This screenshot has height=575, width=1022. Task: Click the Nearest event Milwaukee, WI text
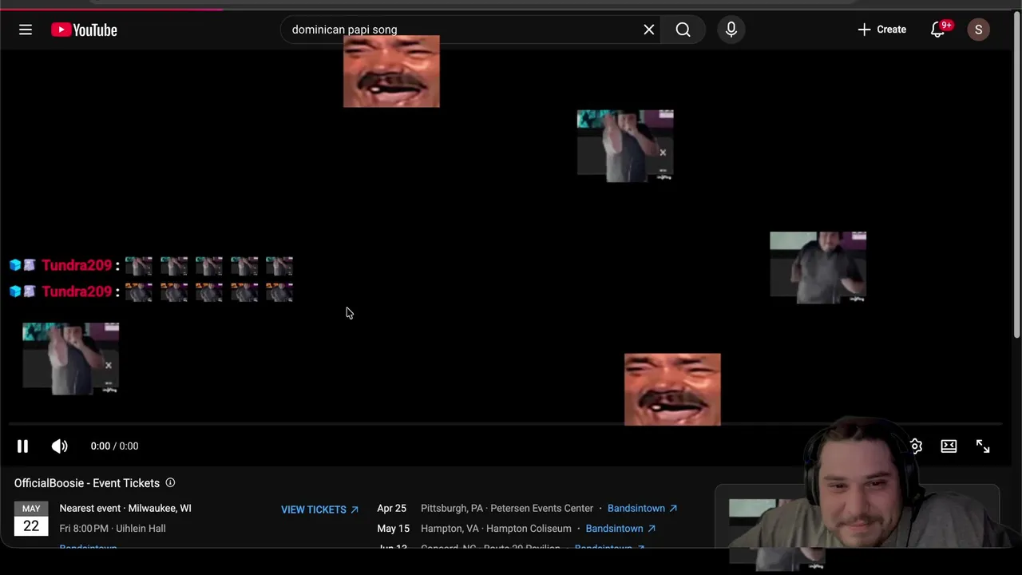point(125,509)
